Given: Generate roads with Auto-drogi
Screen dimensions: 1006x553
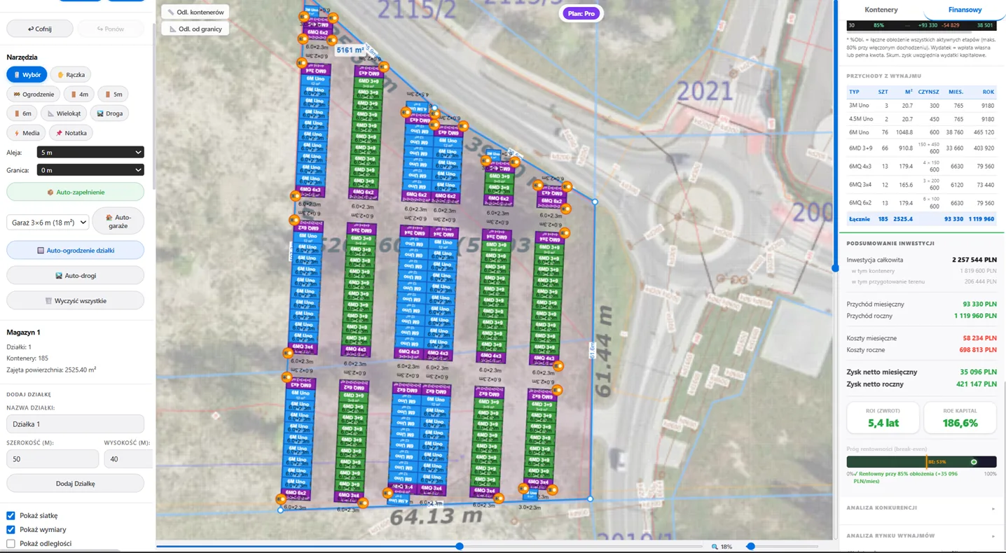Looking at the screenshot, I should pyautogui.click(x=75, y=275).
